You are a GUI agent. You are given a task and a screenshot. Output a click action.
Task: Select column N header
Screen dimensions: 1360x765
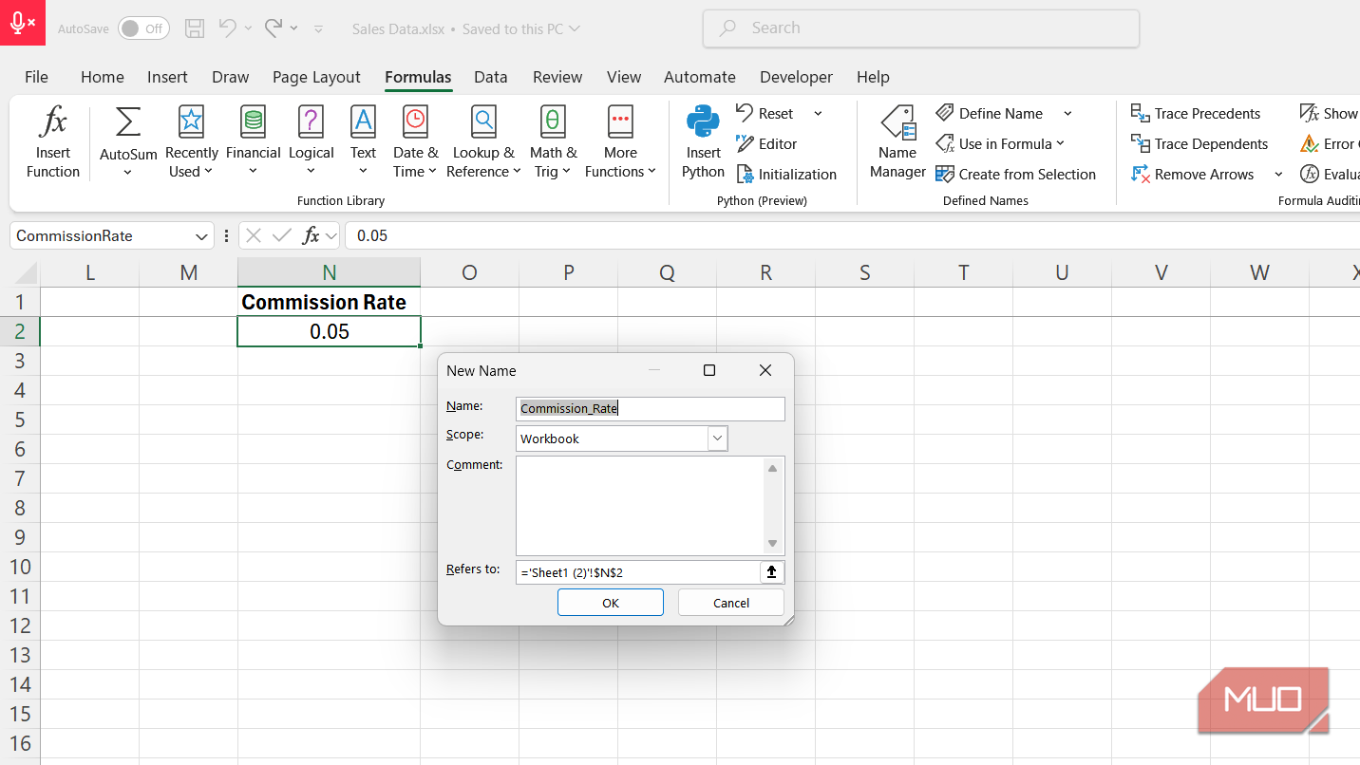pyautogui.click(x=329, y=272)
